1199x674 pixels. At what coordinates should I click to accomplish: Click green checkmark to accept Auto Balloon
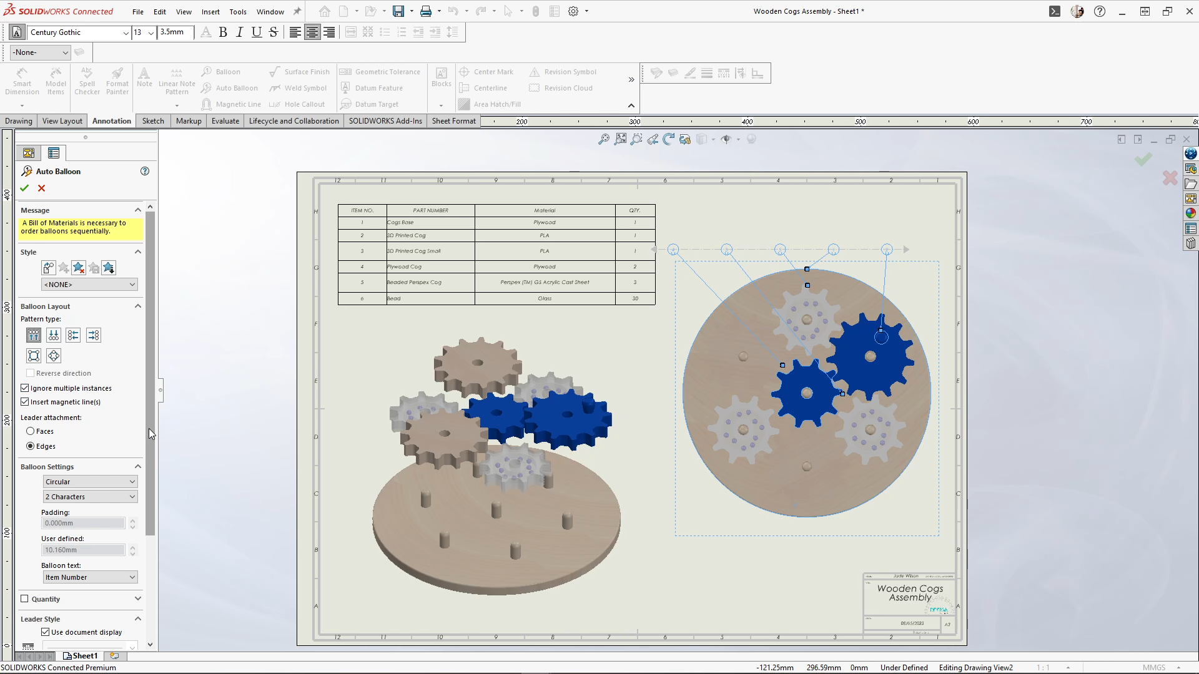click(24, 188)
